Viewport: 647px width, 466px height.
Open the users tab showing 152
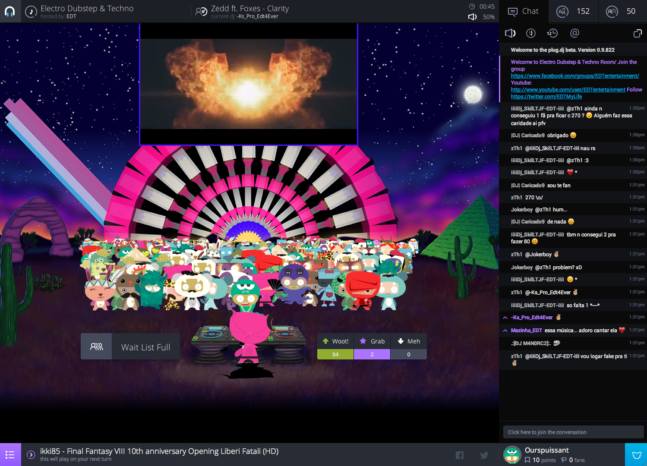pos(573,11)
